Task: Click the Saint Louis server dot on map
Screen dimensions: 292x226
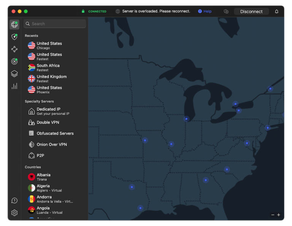Action: (x=171, y=144)
